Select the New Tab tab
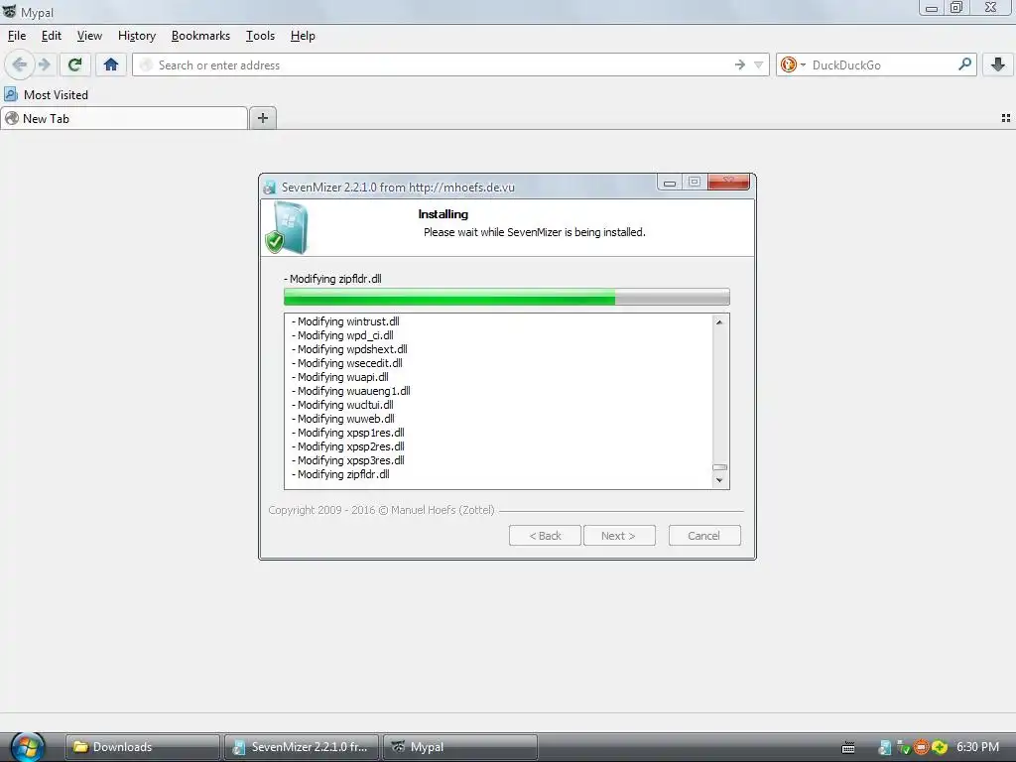Screen dimensions: 1016x762 [x=124, y=119]
